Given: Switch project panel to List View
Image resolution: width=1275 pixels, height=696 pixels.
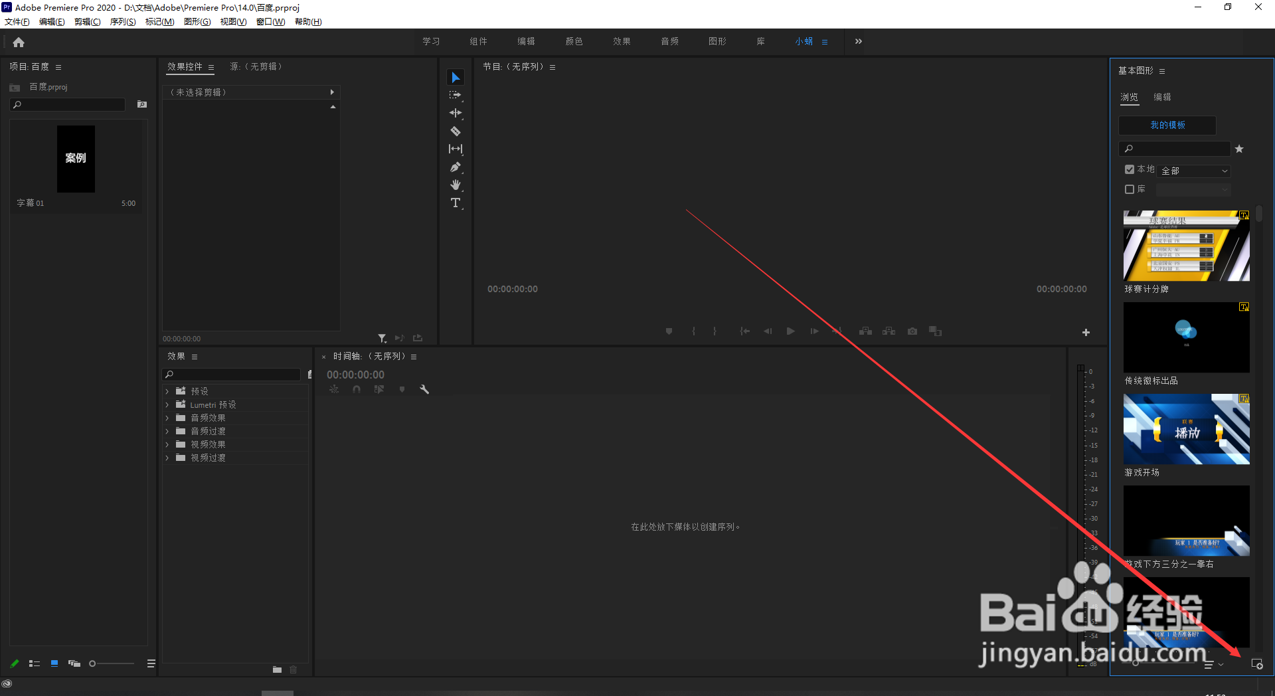Looking at the screenshot, I should coord(35,663).
